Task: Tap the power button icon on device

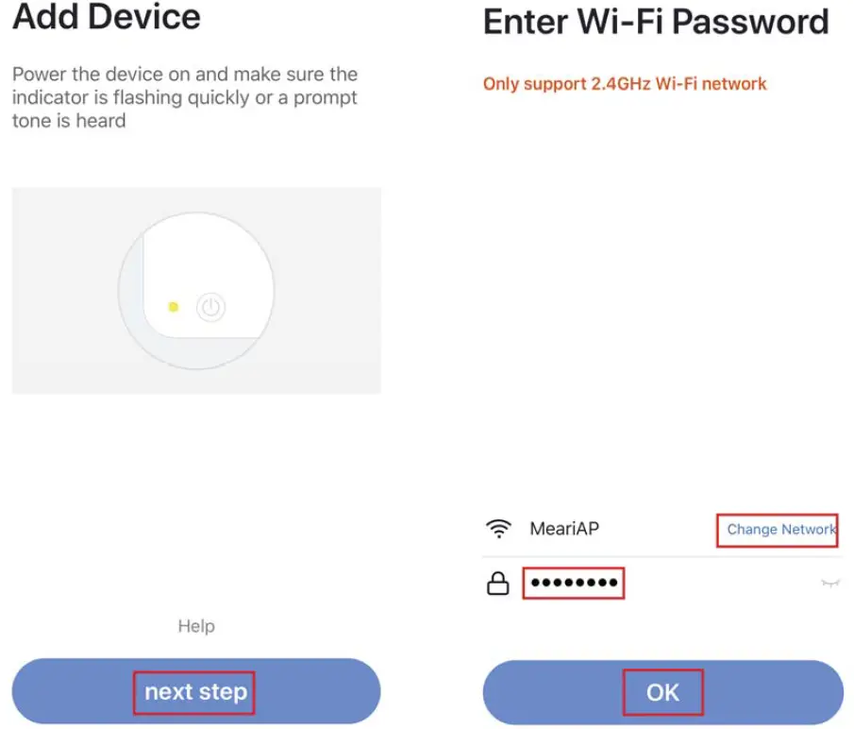Action: coord(211,307)
